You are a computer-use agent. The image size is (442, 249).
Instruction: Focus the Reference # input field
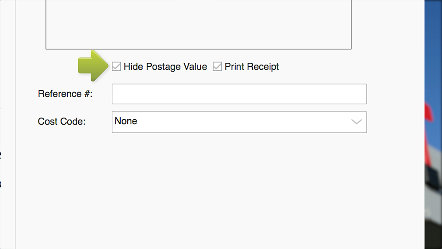tap(239, 94)
